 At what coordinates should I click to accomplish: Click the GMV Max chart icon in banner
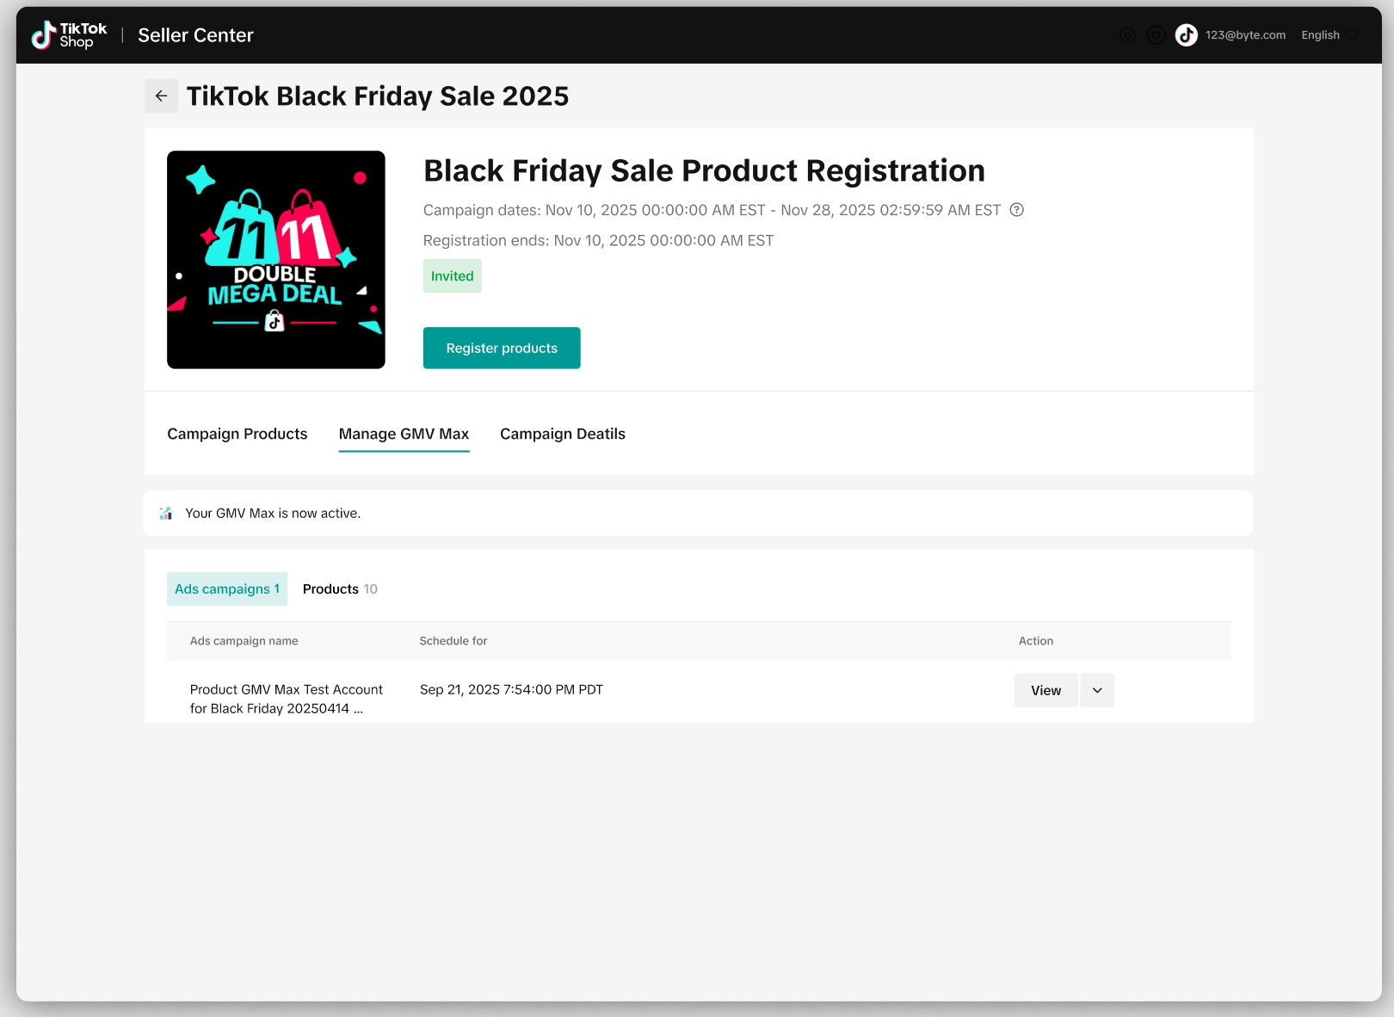tap(166, 514)
